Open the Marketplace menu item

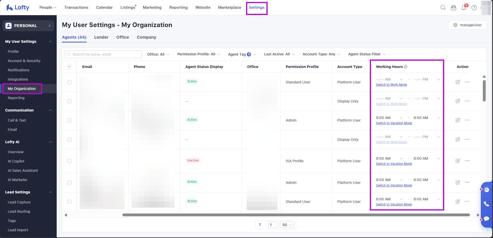(x=230, y=7)
